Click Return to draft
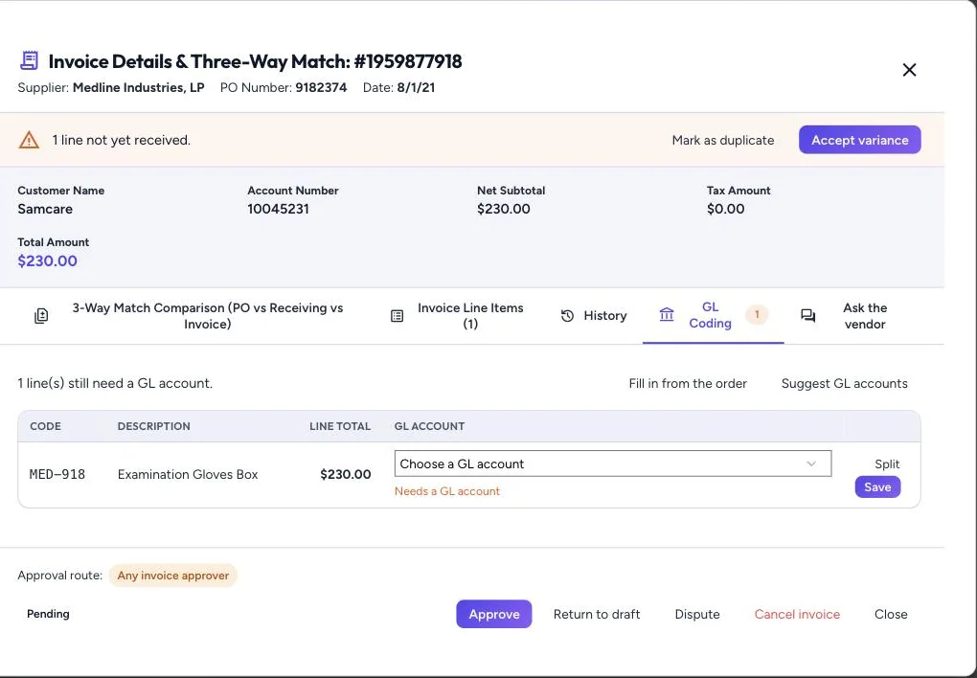This screenshot has height=678, width=977. [597, 614]
